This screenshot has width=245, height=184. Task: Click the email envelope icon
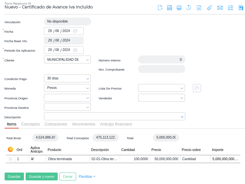(220, 8)
